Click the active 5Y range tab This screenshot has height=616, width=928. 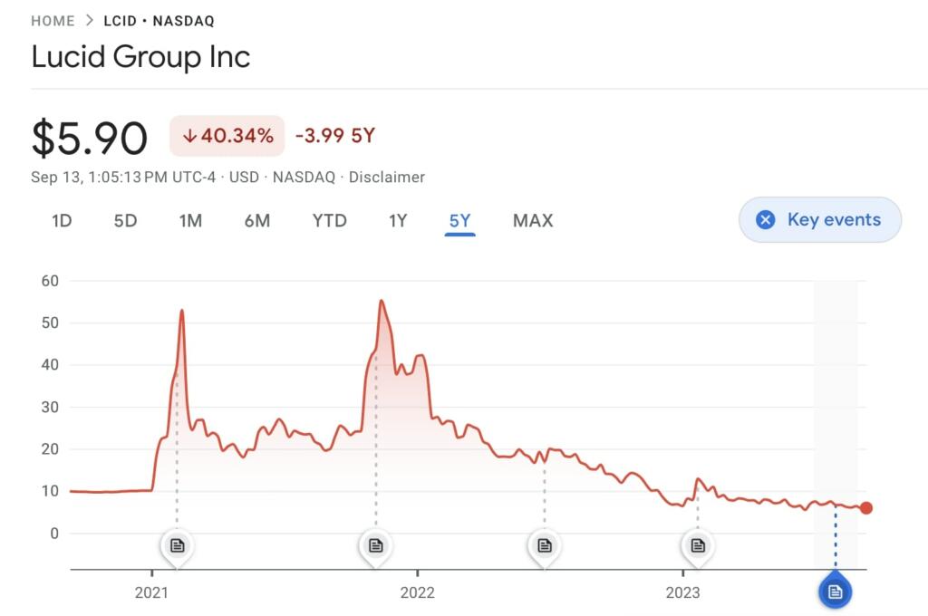click(x=460, y=220)
